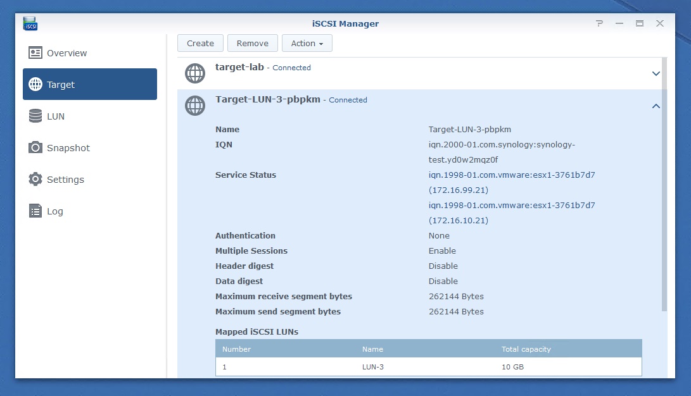This screenshot has height=396, width=691.
Task: Open the Action dropdown menu
Action: click(x=307, y=43)
